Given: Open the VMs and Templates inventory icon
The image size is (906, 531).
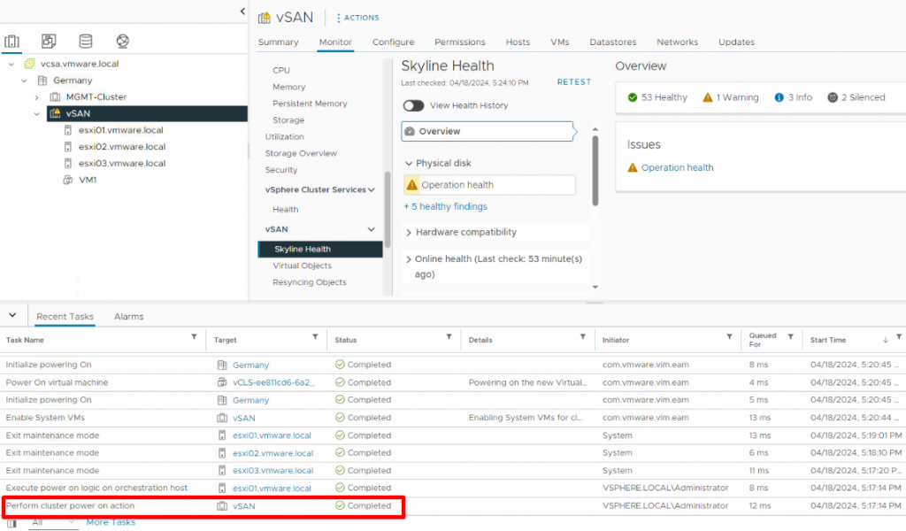Looking at the screenshot, I should pyautogui.click(x=49, y=41).
